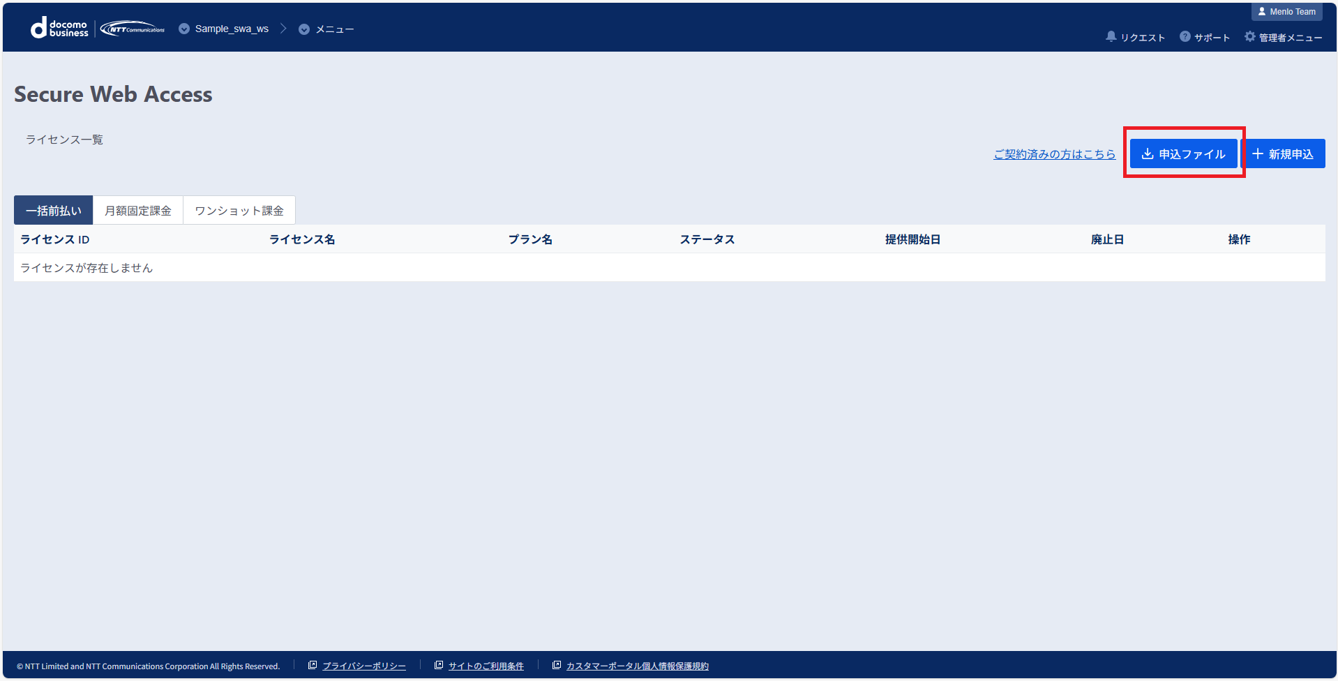Click the プラン名 column header

[x=530, y=239]
